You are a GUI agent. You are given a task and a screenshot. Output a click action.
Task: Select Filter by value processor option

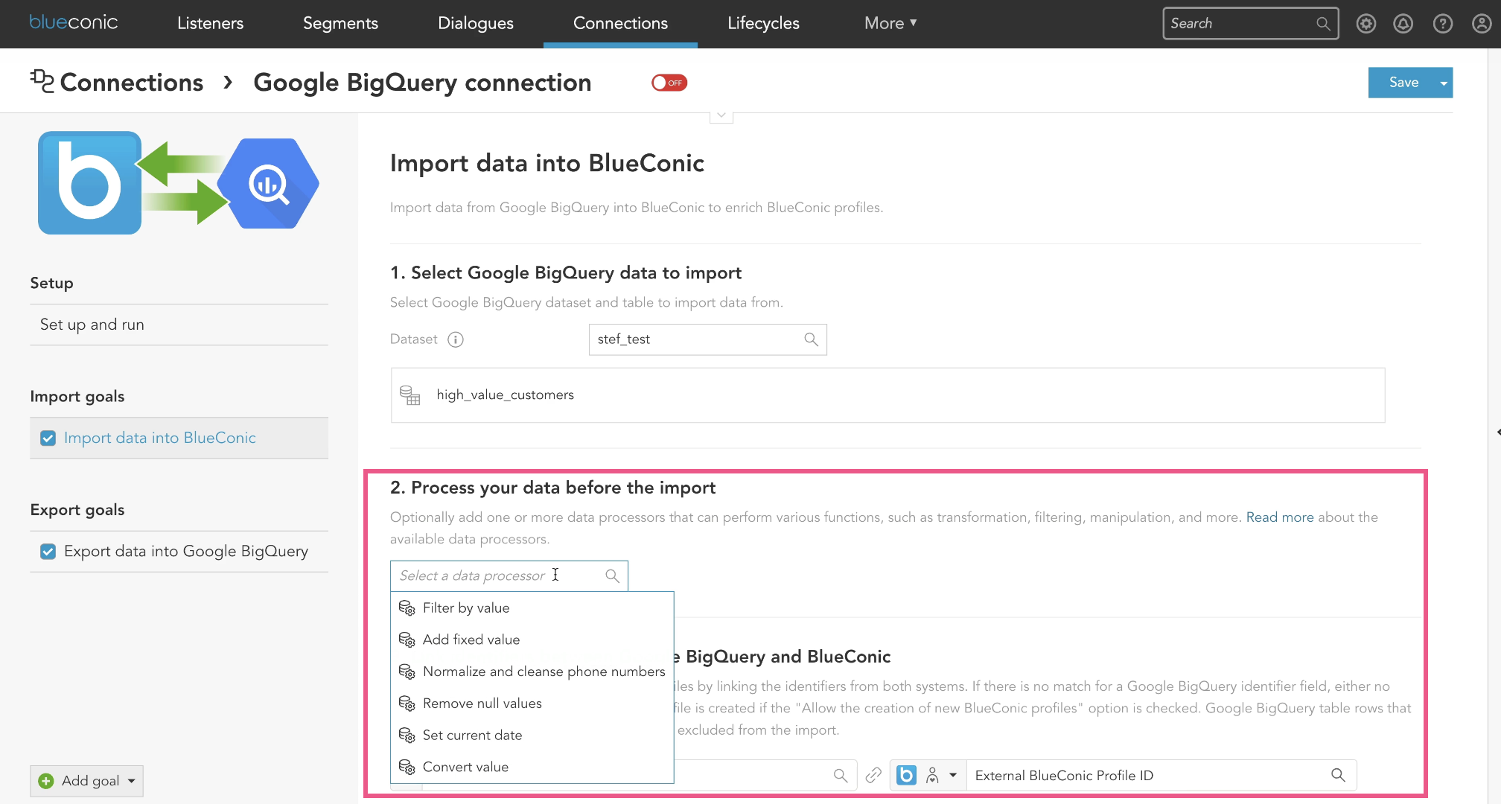tap(465, 607)
